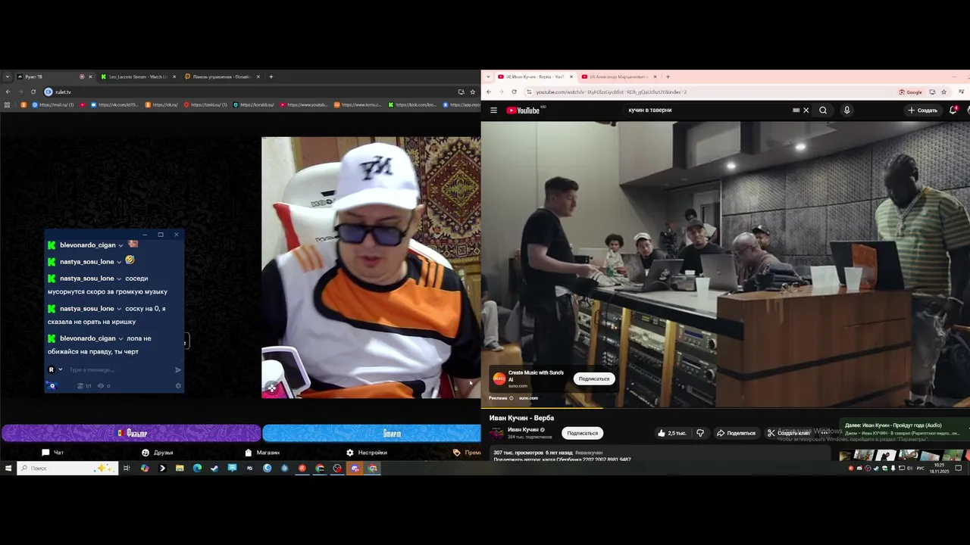Open Microsoft Edge from the taskbar
The height and width of the screenshot is (545, 970).
[197, 469]
